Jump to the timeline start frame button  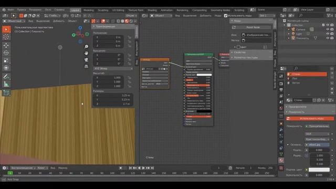130,168
